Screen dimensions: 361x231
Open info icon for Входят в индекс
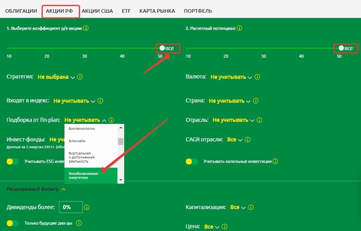coord(100,101)
